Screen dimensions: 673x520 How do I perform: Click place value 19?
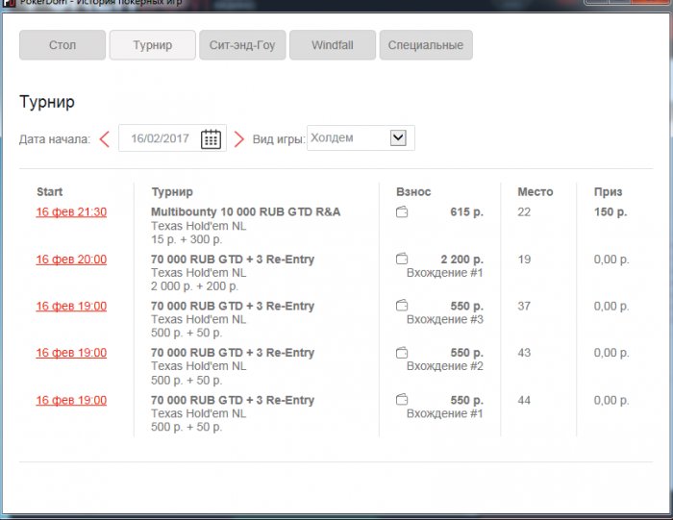click(524, 260)
